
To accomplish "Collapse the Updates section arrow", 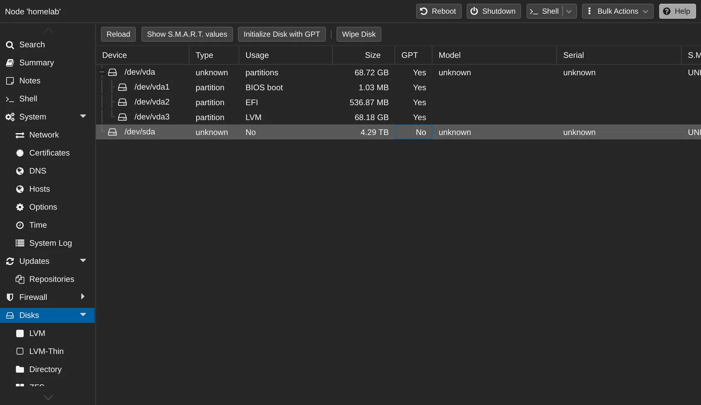I will [x=83, y=261].
